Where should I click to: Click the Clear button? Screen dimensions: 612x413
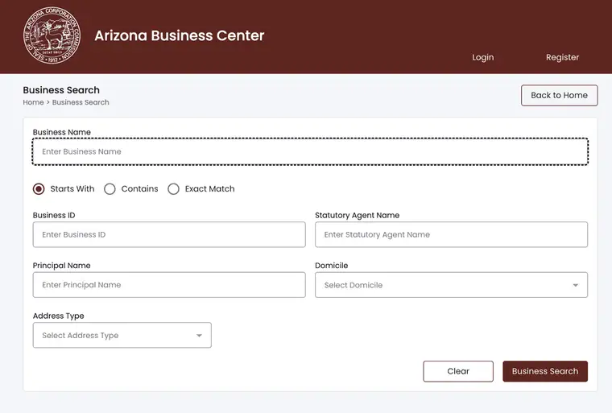click(458, 371)
